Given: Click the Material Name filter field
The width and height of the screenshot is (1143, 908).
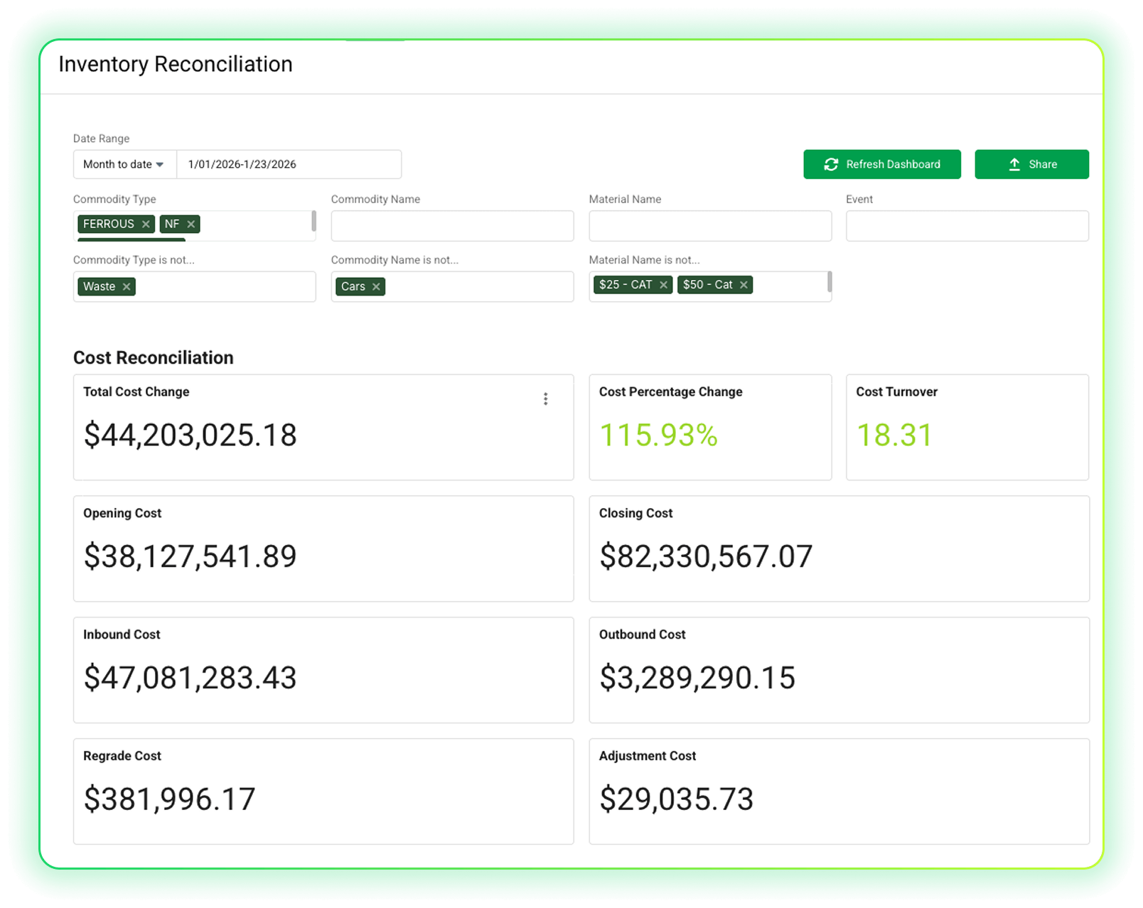Looking at the screenshot, I should pos(709,226).
